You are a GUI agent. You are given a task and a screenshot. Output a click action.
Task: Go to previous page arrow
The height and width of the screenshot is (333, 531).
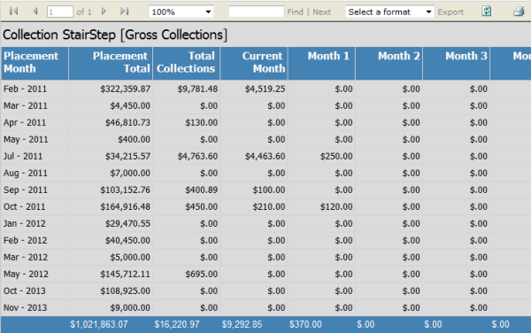[x=35, y=12]
